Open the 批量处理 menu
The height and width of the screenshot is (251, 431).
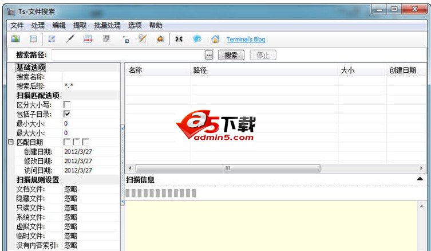click(x=107, y=25)
